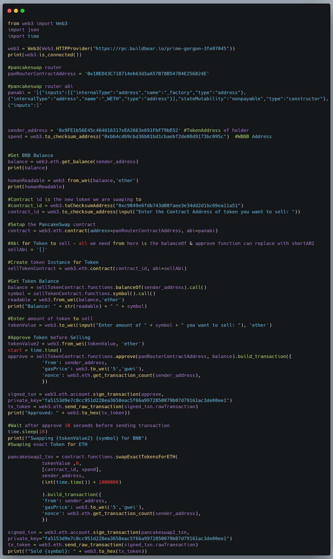Click the ").build_transaction({" line
Viewport: 333px width, 559px height.
coord(72,495)
